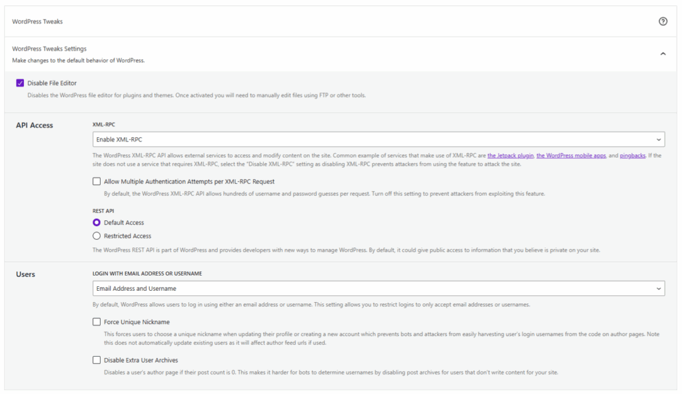Image resolution: width=682 pixels, height=394 pixels.
Task: Click the Force Unique Nickname label text
Action: [137, 321]
